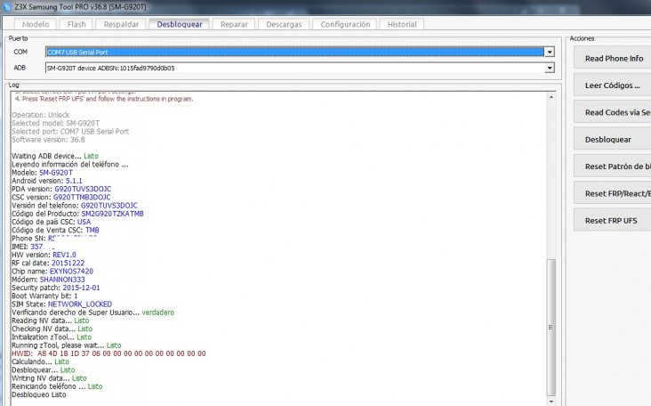Screen dimensions: 651x406
Task: Click 'Verificando derecho de Super Usuario' line
Action: click(x=93, y=313)
